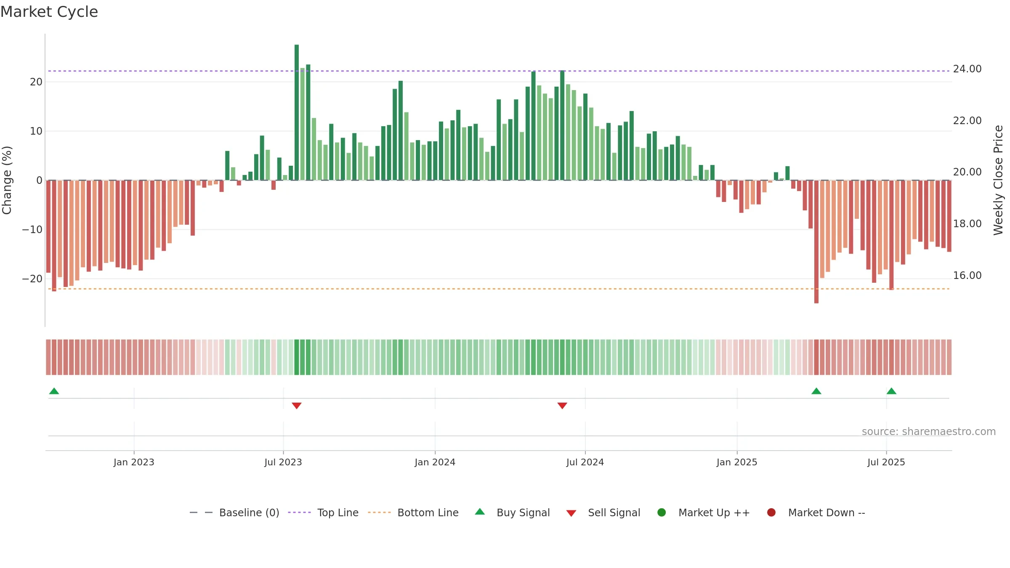The image size is (1010, 568).
Task: Click the 16.00 price axis value
Action: 967,276
